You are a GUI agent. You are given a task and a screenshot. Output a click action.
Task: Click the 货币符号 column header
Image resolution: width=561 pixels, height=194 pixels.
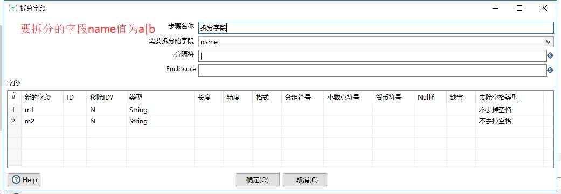393,98
